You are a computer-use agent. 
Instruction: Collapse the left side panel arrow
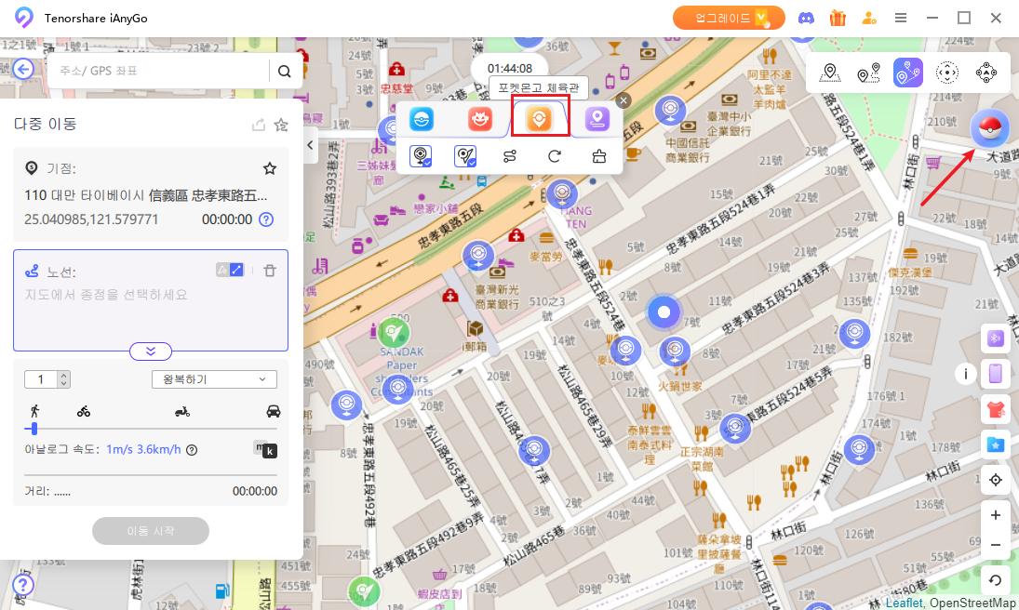(x=311, y=145)
